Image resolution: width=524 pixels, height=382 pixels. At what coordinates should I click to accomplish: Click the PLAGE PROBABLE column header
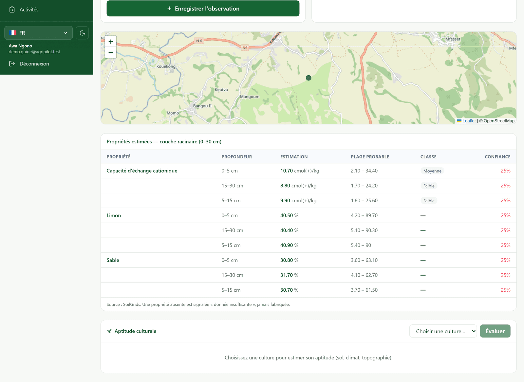[370, 157]
